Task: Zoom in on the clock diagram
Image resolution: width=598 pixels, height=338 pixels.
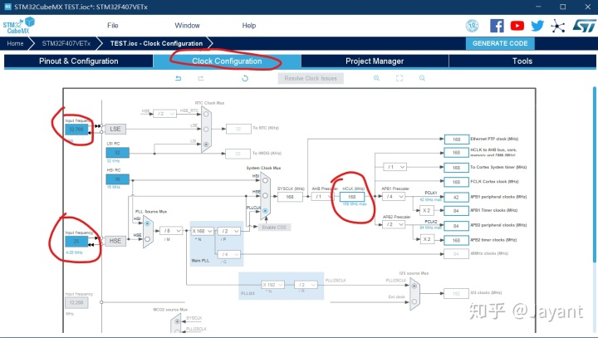Action: tap(376, 78)
